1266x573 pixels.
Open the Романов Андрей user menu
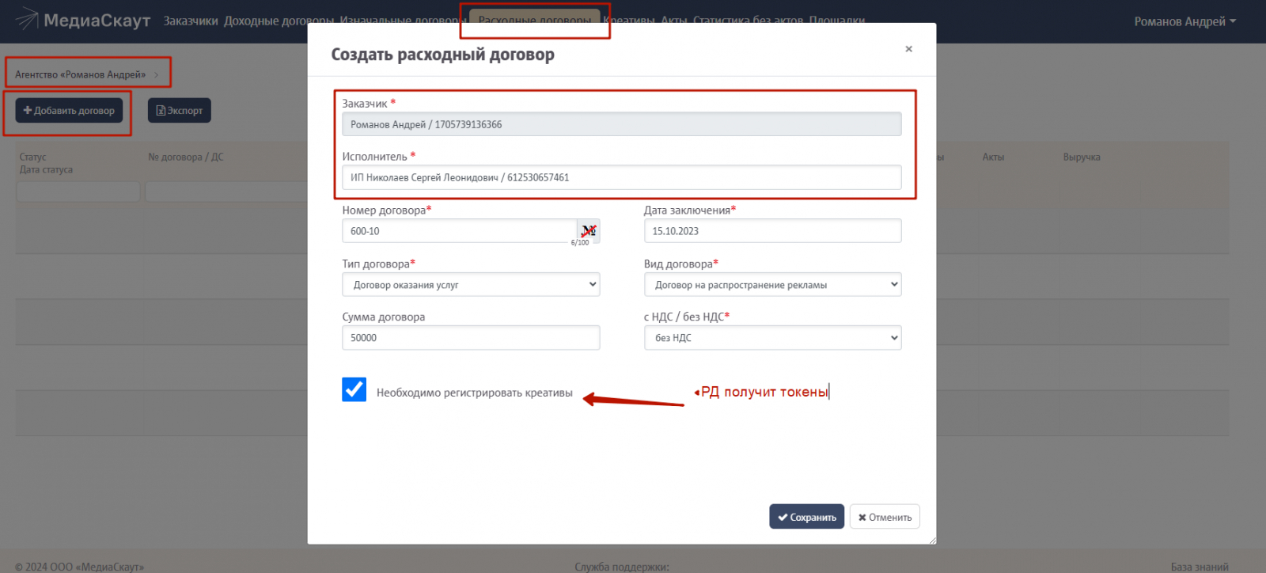[x=1185, y=21]
